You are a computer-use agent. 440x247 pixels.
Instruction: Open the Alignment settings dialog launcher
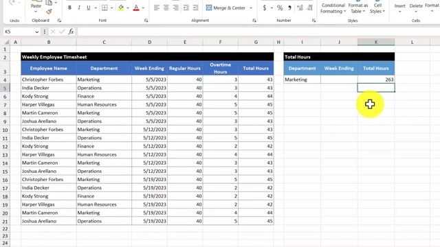pos(254,21)
